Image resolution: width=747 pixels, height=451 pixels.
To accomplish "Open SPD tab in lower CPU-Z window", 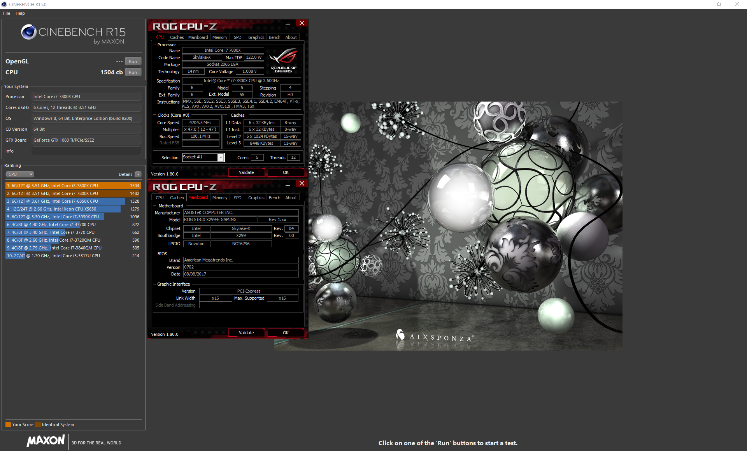I will coord(237,198).
